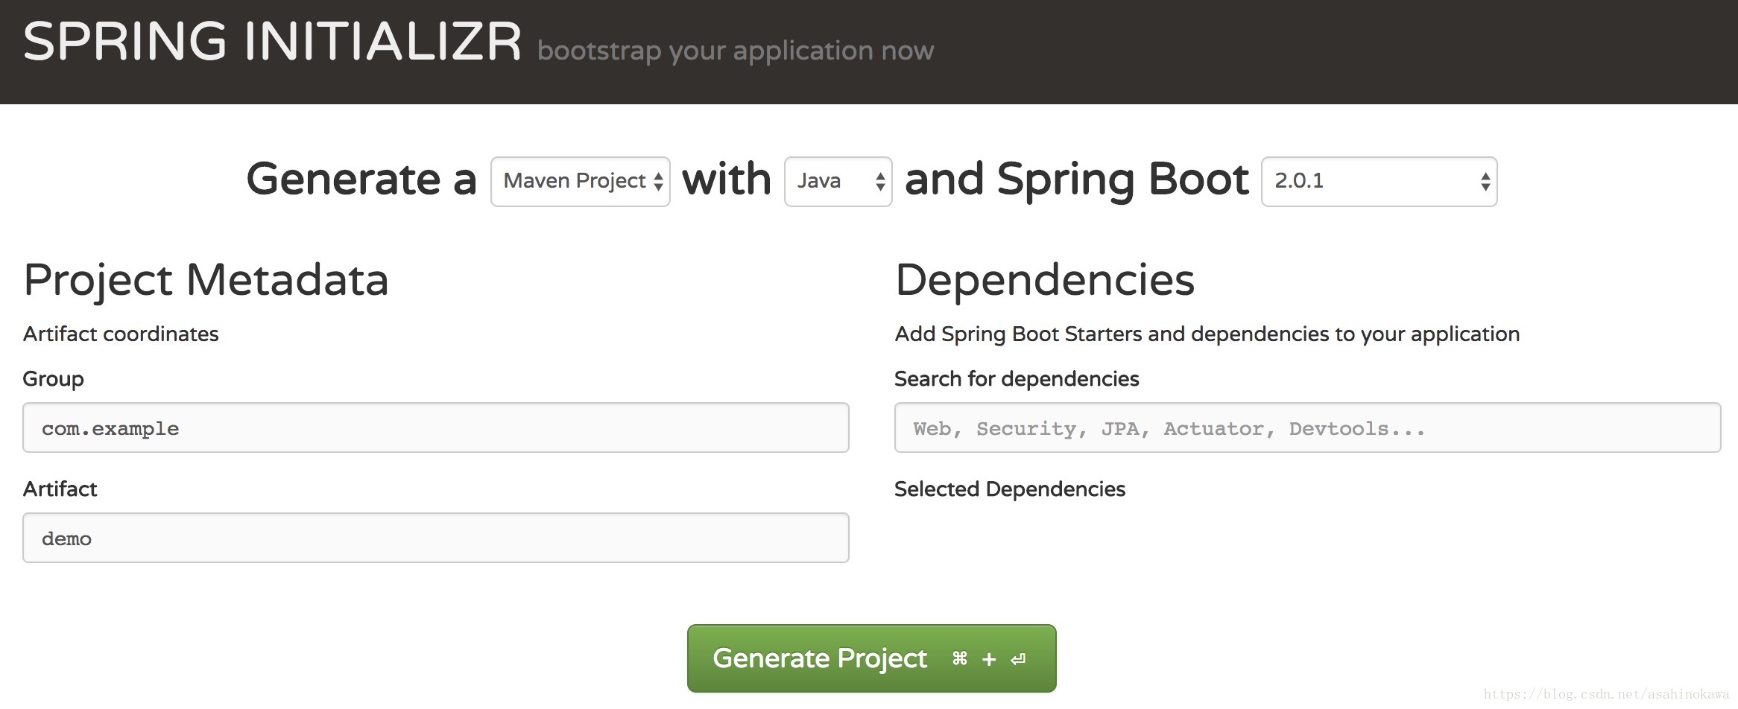Focus the Search for dependencies field
This screenshot has height=709, width=1738.
(1307, 427)
